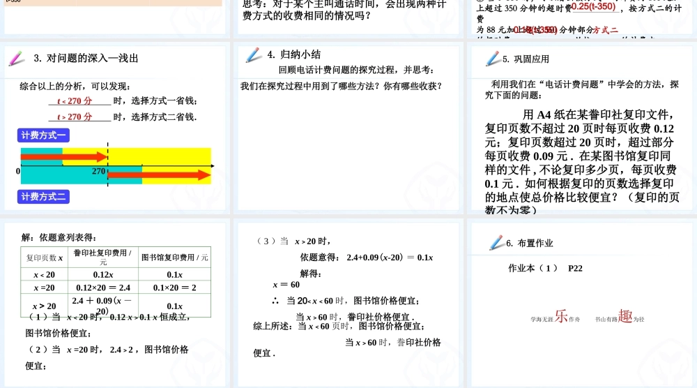Click the line '回顾电话计费问题的探究过程，并思考'

tap(356, 70)
